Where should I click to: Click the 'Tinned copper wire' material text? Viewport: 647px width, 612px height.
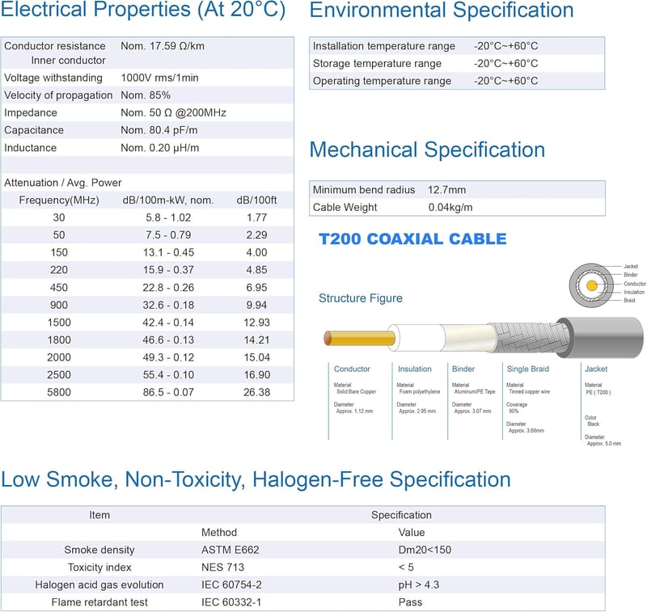tap(530, 392)
